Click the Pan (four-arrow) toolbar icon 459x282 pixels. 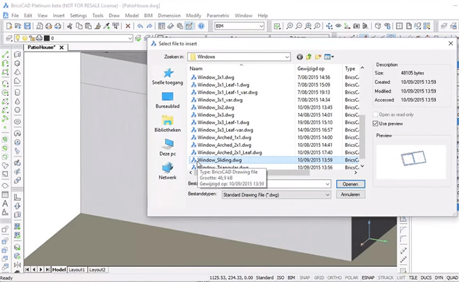[329, 26]
